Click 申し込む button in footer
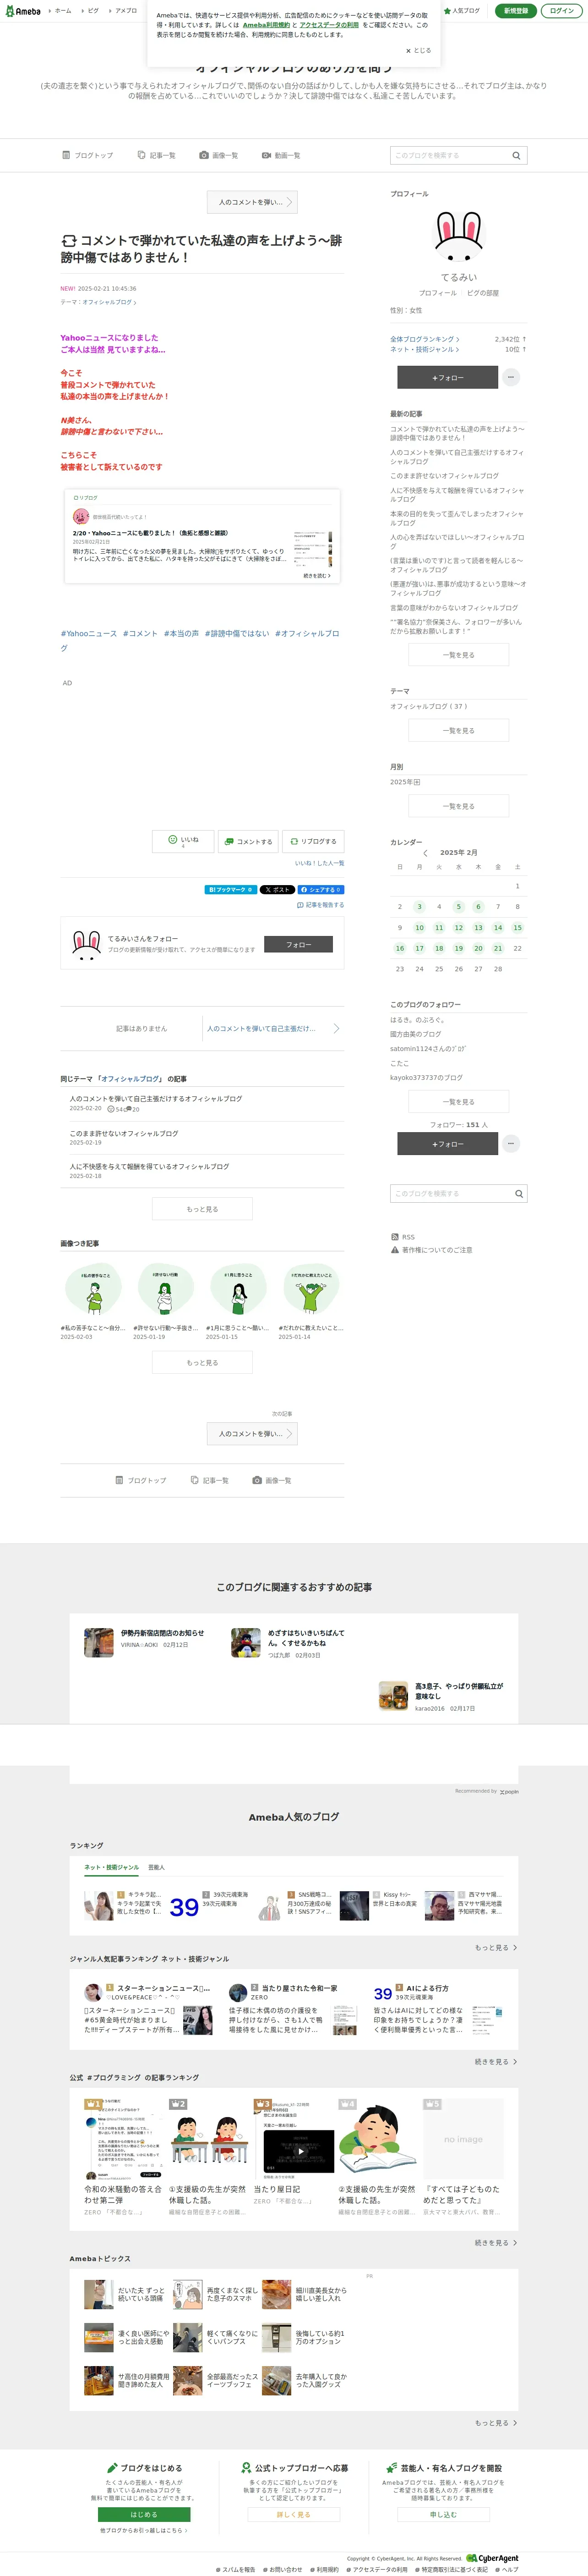 click(443, 2514)
